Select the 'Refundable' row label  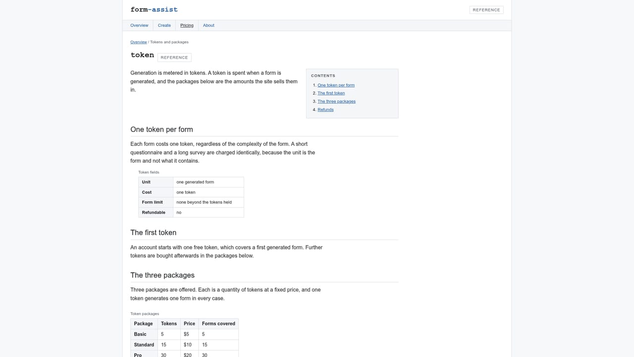click(156, 212)
